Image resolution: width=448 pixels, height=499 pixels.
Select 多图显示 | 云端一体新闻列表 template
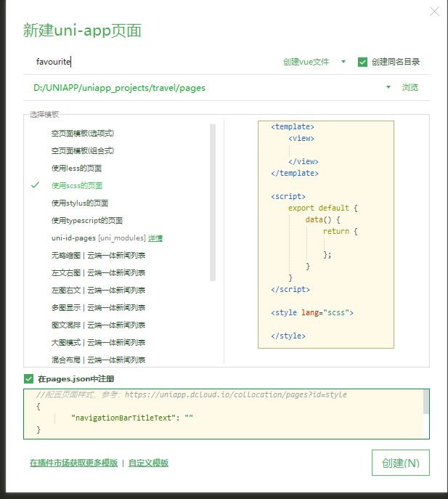click(x=98, y=308)
